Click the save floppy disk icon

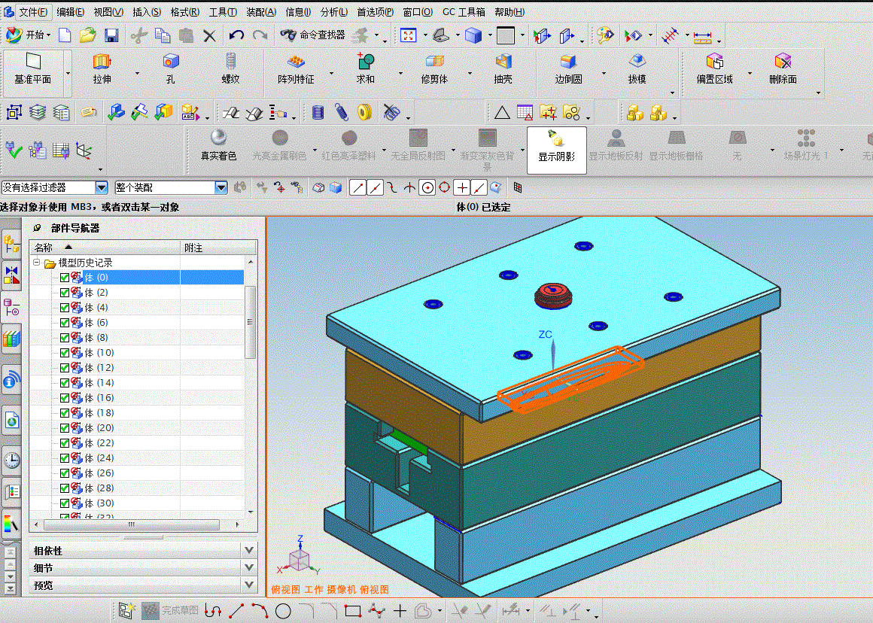(111, 35)
